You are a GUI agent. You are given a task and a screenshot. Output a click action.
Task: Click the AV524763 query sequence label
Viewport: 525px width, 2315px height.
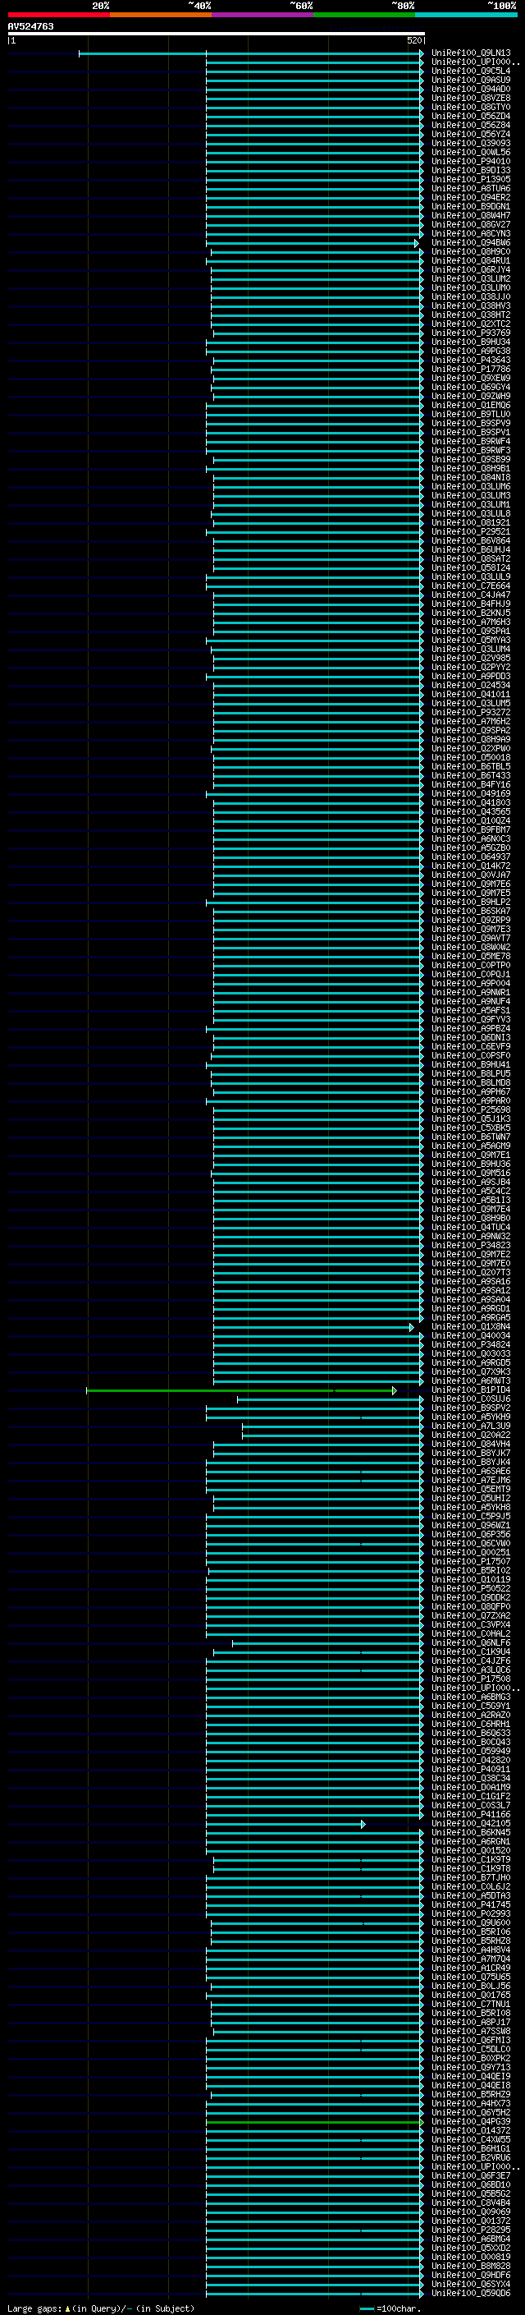(30, 26)
